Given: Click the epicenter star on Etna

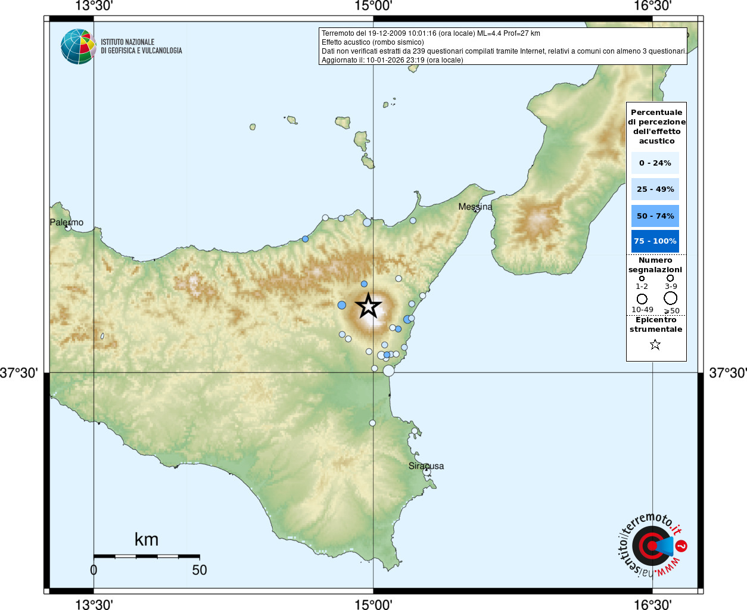Looking at the screenshot, I should coord(368,306).
